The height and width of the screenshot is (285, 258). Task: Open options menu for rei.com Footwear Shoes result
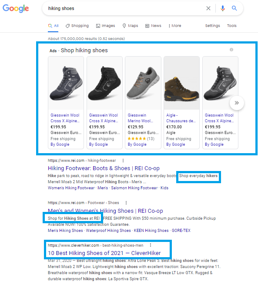pyautogui.click(x=126, y=203)
